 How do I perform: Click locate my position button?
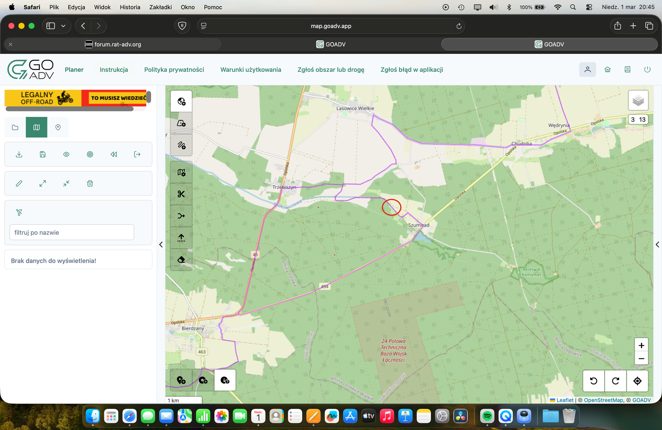pyautogui.click(x=637, y=381)
